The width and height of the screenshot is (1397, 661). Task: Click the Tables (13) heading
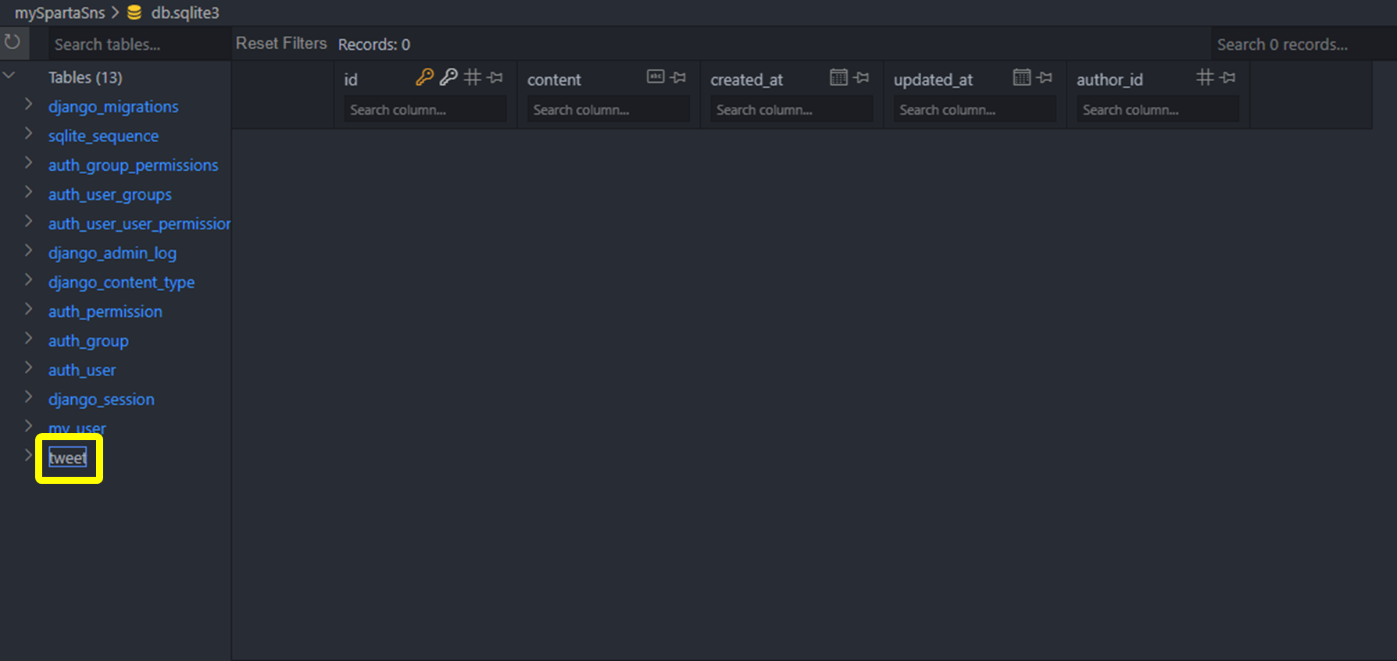(85, 77)
